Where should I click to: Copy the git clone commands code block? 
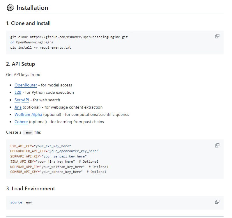click(x=217, y=36)
